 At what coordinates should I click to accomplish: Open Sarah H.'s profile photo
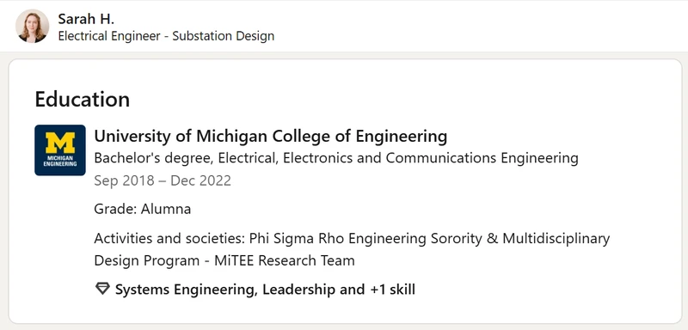tap(33, 26)
